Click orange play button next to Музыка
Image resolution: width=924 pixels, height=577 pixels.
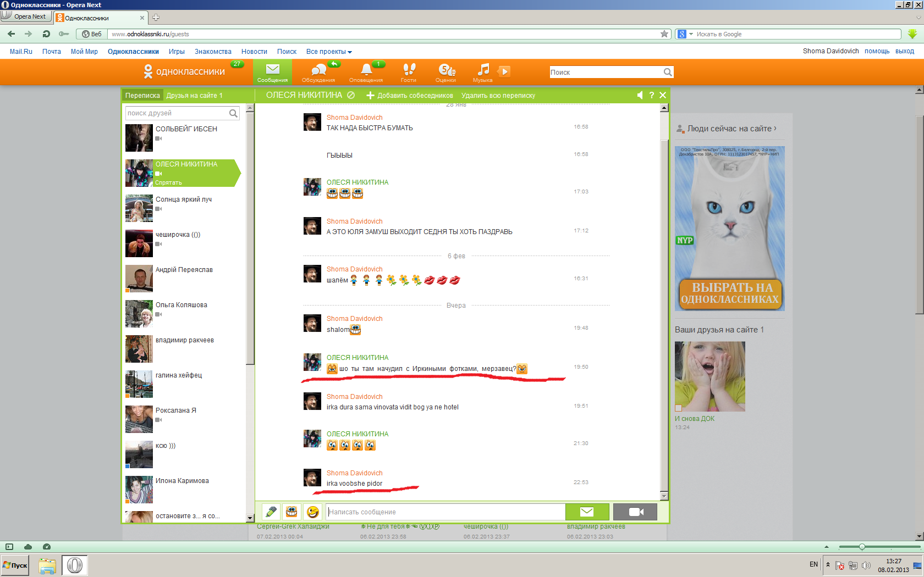[x=504, y=71]
